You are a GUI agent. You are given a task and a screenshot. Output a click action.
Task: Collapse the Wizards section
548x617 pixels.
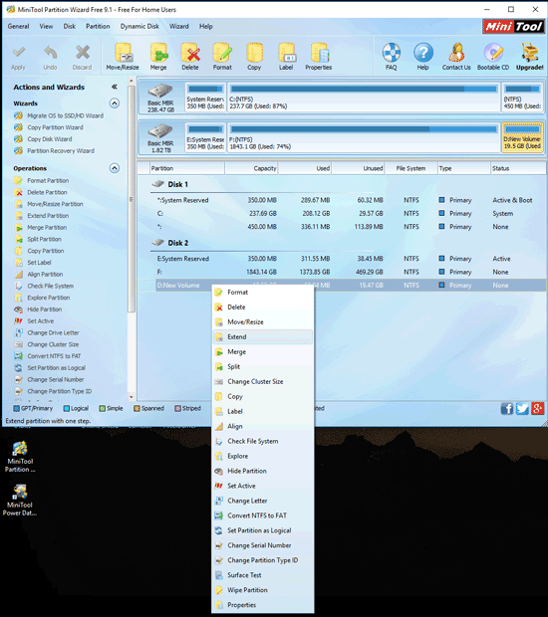115,103
